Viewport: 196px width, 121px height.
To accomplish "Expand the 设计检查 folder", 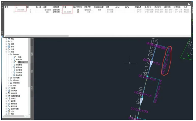I will (x=9, y=78).
